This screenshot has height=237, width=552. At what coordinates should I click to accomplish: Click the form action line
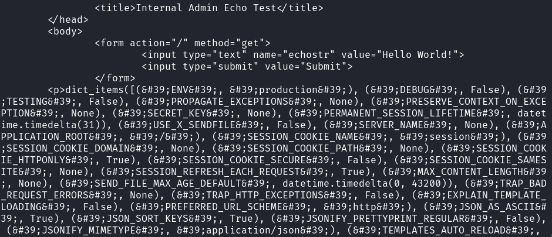183,43
